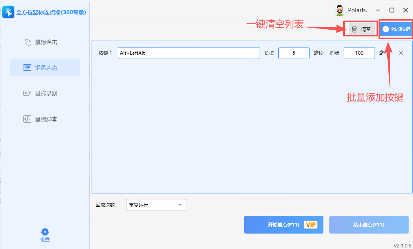Click the VIP badge on the start button
The image size is (413, 249).
310,224
